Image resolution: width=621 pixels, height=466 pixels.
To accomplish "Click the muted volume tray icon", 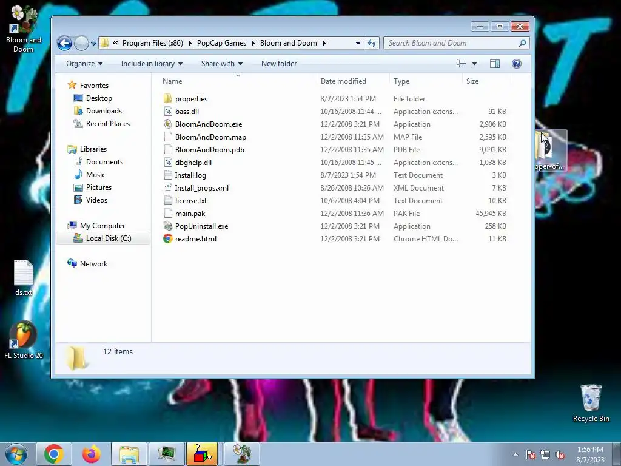I will pos(560,455).
